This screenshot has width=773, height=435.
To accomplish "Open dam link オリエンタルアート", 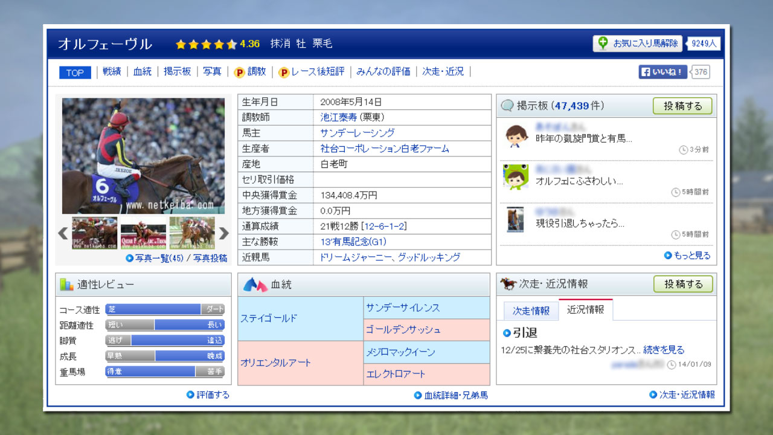I will [275, 363].
